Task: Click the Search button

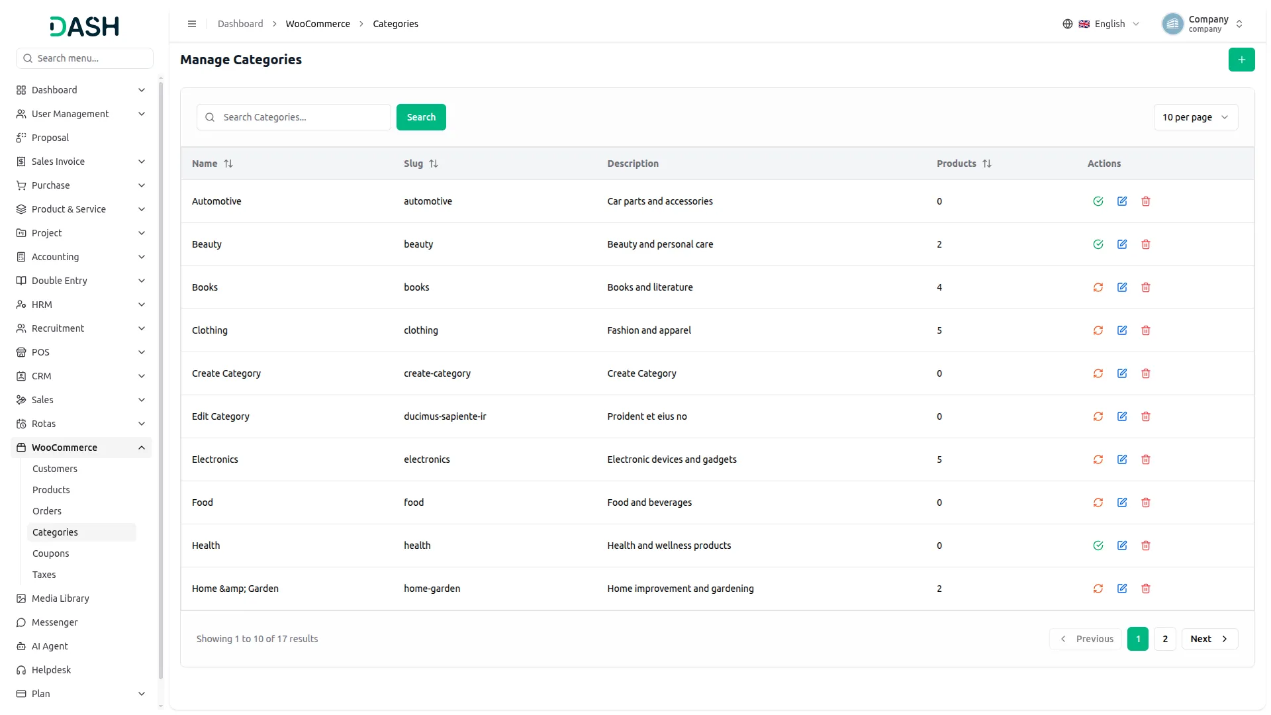Action: point(421,117)
